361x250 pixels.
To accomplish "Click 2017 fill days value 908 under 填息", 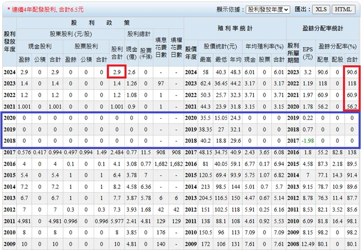I will pos(161,152).
